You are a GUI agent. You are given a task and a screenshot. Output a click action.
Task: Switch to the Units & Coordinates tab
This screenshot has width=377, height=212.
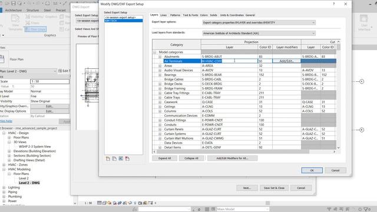click(232, 15)
